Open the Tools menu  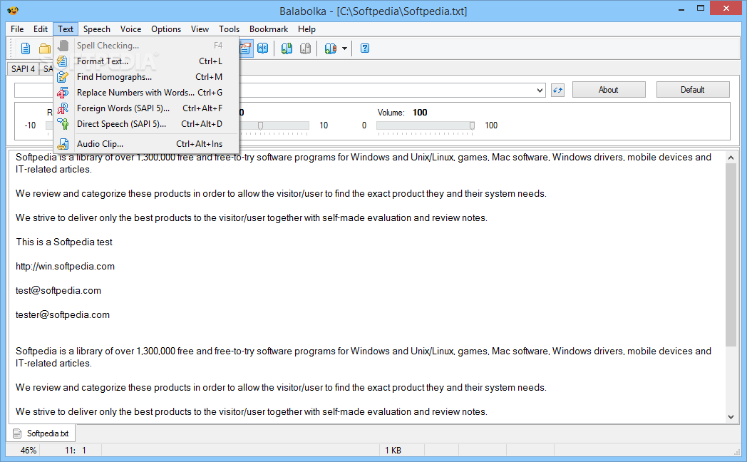coord(229,29)
